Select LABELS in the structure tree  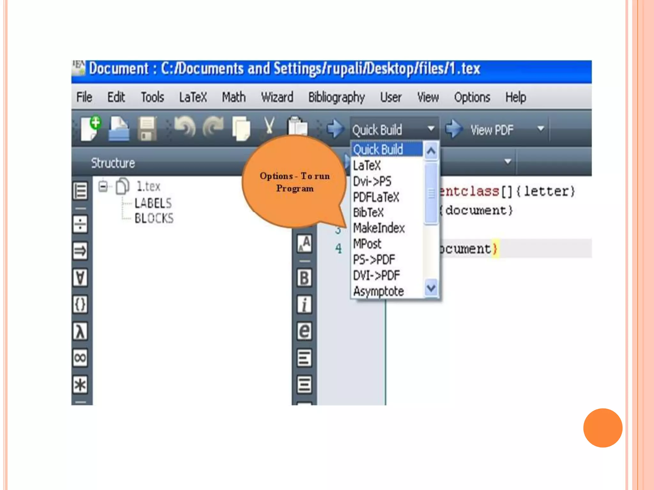coord(153,203)
